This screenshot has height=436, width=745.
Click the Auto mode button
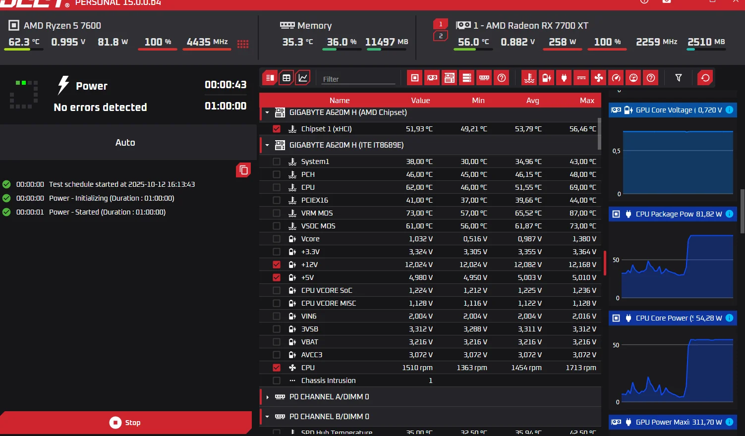coord(128,142)
